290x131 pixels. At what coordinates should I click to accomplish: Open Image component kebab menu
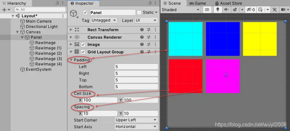point(155,44)
